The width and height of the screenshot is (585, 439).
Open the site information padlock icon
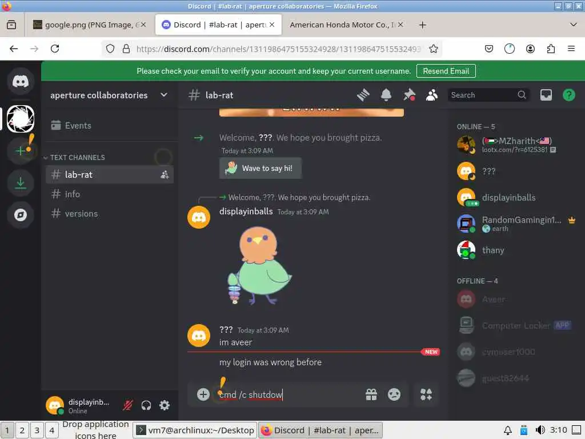[126, 49]
